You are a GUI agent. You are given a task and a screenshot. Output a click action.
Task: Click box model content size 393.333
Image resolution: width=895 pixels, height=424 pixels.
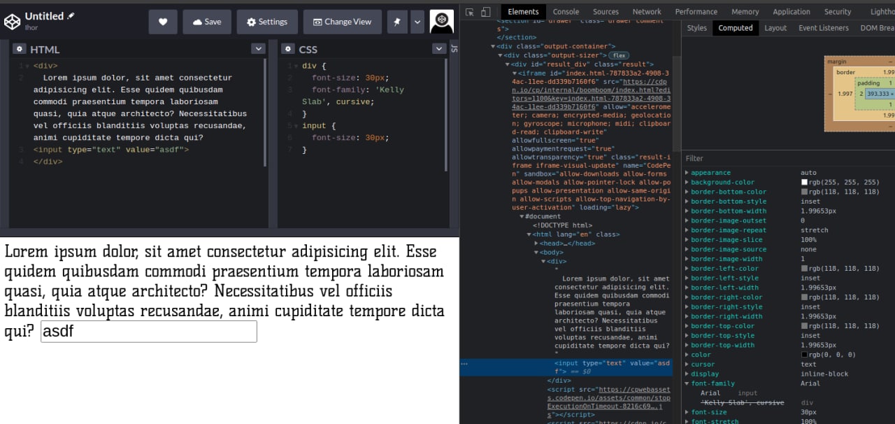click(880, 94)
